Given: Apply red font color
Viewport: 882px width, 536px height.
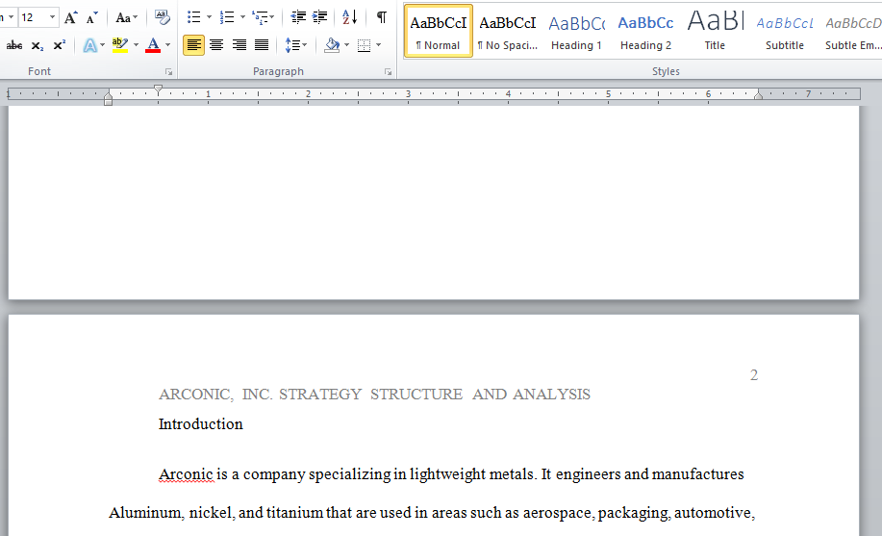Looking at the screenshot, I should tap(152, 45).
